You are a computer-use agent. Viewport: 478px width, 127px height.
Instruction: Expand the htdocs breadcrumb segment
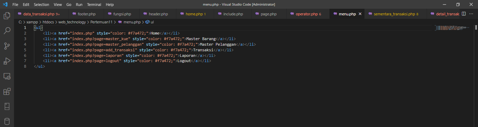pyautogui.click(x=48, y=22)
